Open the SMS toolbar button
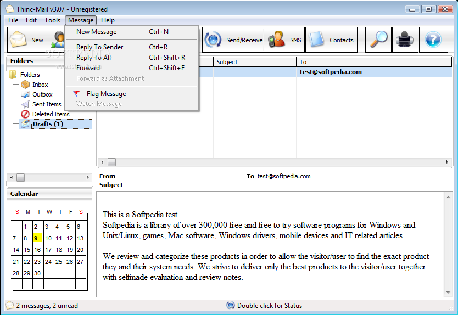This screenshot has height=315, width=458. [286, 40]
